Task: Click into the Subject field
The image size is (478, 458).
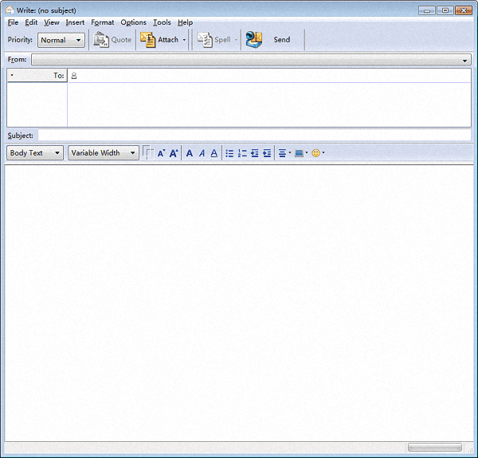Action: pyautogui.click(x=253, y=136)
